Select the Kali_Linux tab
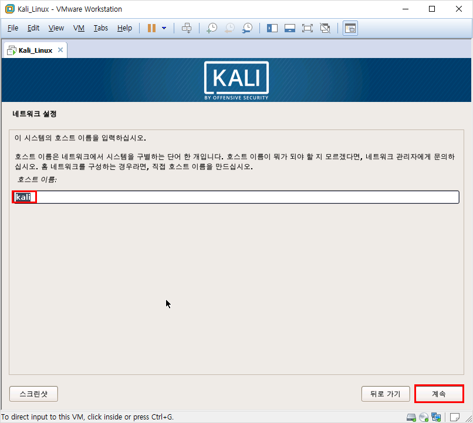Image resolution: width=473 pixels, height=423 pixels. (x=35, y=50)
